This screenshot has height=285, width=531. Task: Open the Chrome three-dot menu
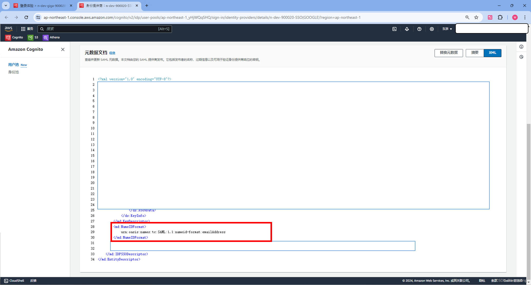click(525, 17)
